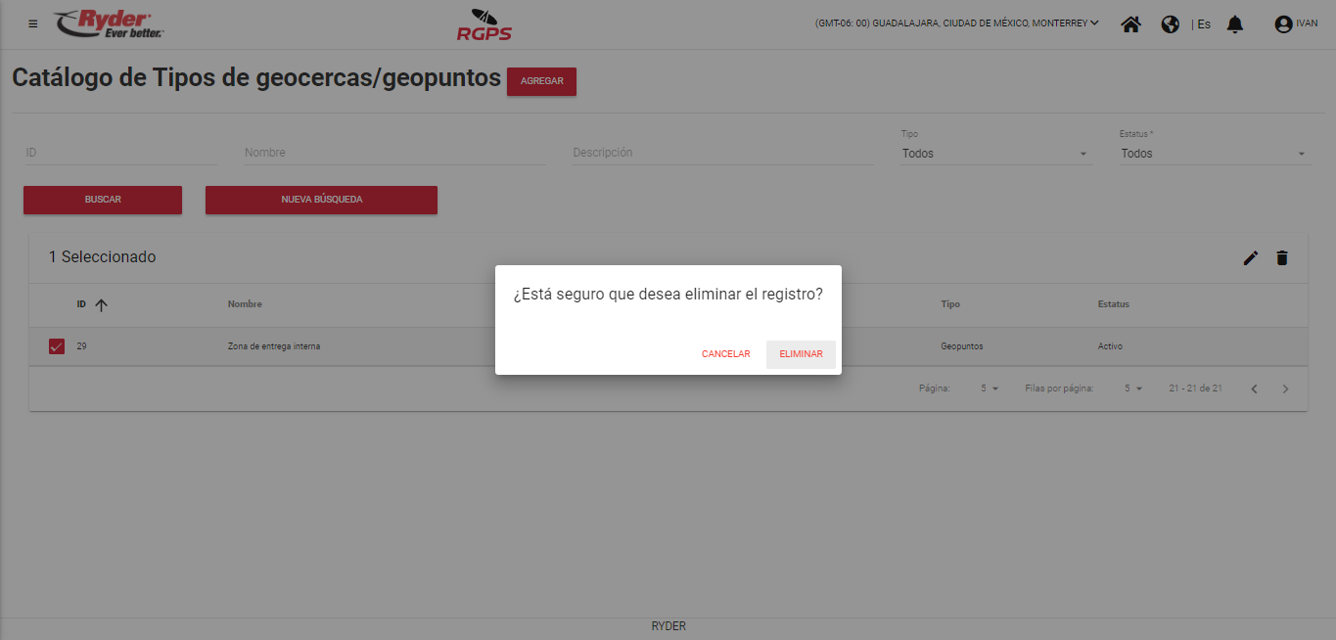Open the hamburger navigation menu

click(33, 23)
